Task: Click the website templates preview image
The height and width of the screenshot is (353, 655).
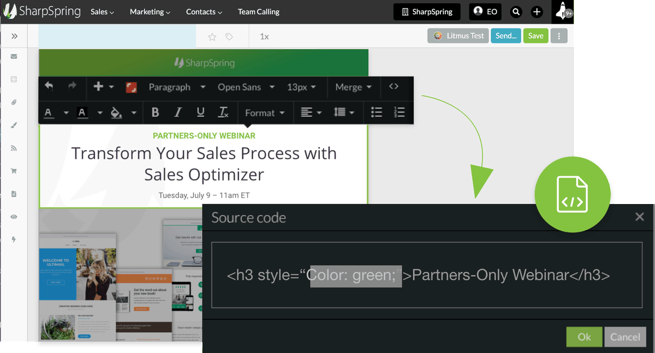Action: coord(121,274)
